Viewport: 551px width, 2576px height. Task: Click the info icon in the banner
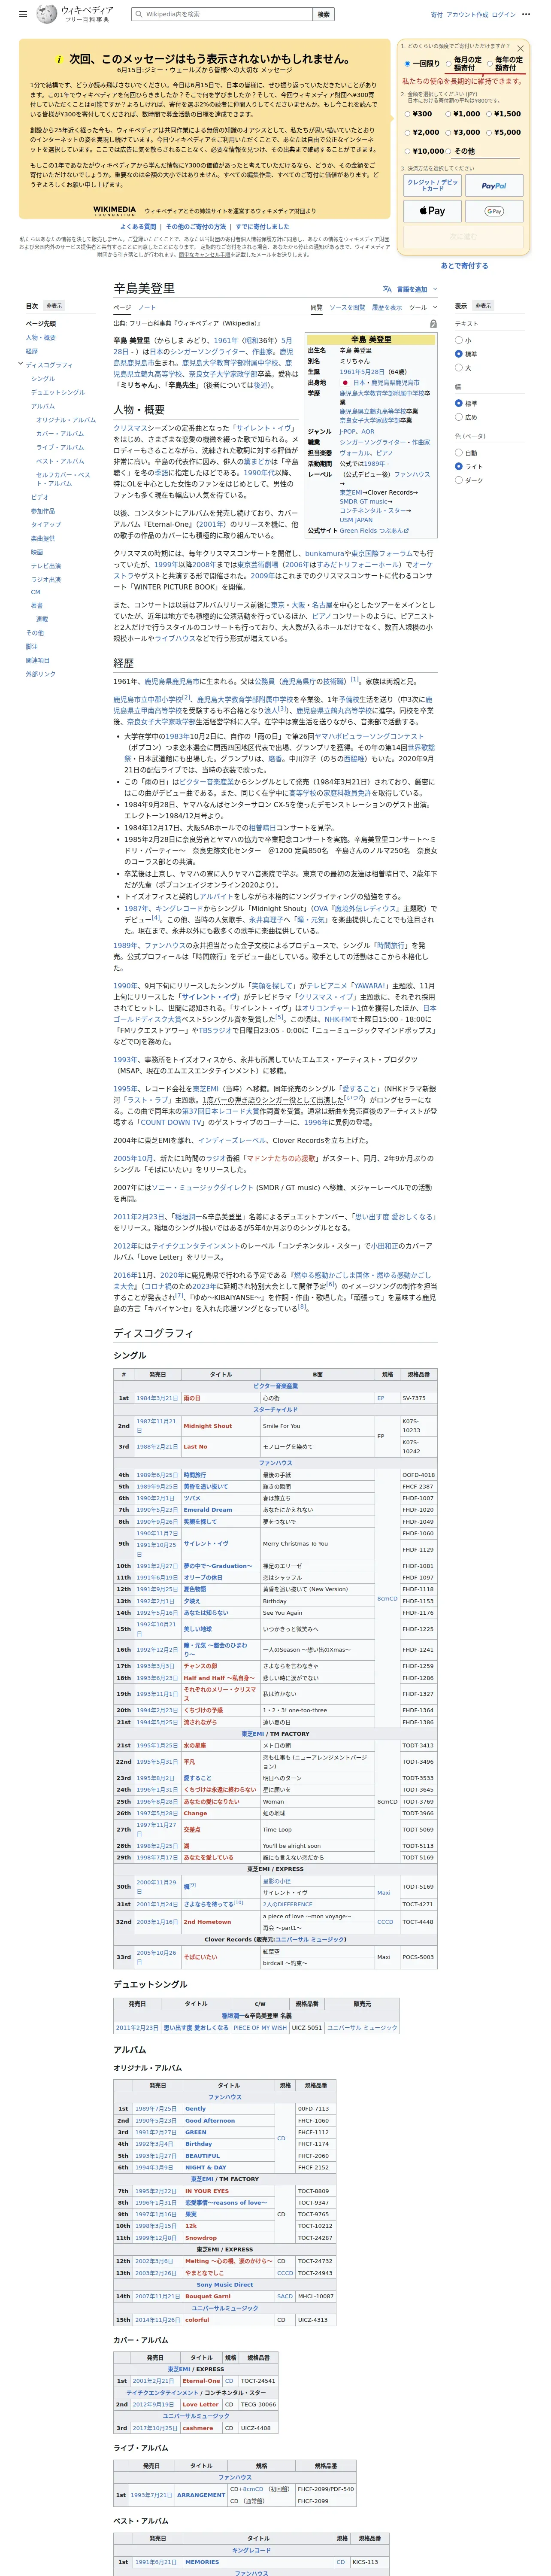coord(59,59)
